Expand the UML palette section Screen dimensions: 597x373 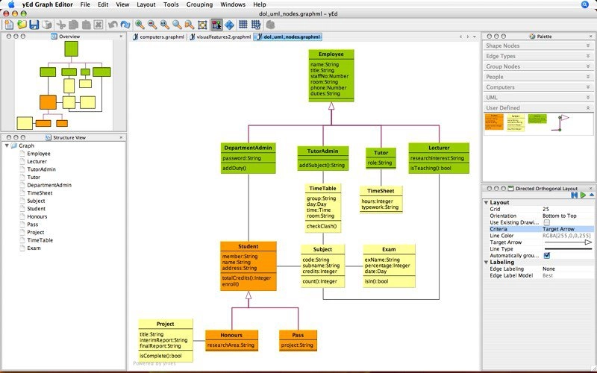click(588, 98)
